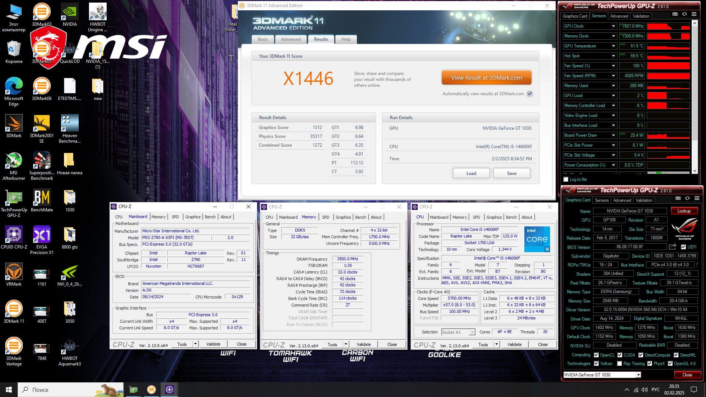Launch HWBOT Unigine shortcut
This screenshot has width=706, height=397.
tap(97, 17)
